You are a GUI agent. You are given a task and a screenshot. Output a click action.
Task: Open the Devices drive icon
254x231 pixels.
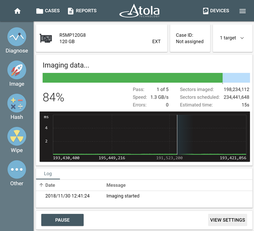click(x=205, y=11)
